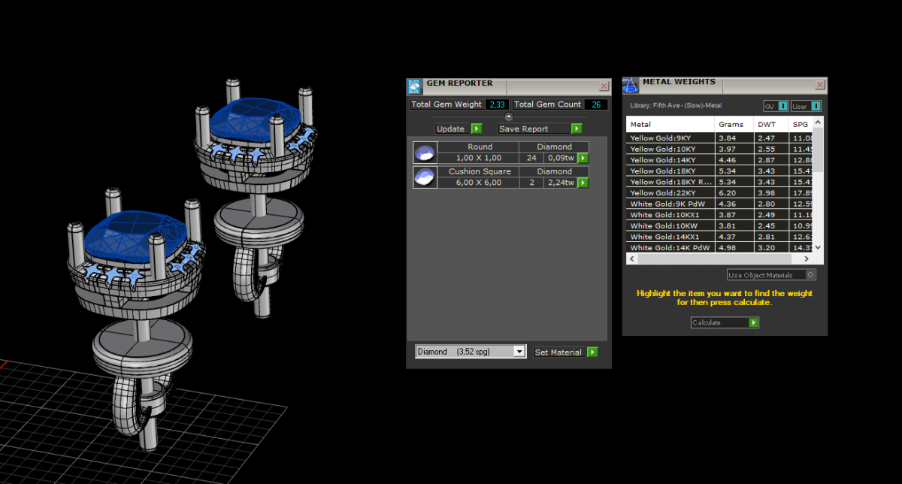902x484 pixels.
Task: Click the DWT column header
Action: click(766, 124)
